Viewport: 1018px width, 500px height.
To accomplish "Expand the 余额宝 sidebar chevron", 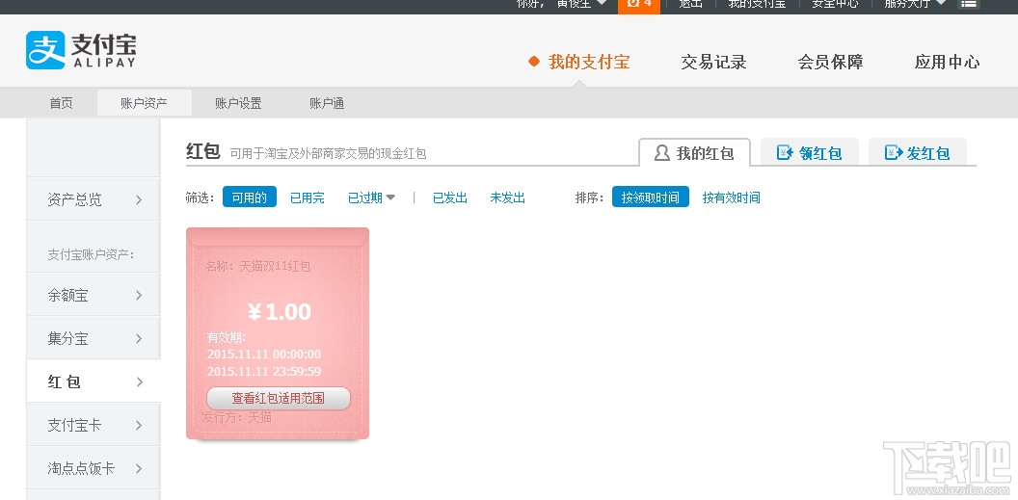I will pos(138,296).
